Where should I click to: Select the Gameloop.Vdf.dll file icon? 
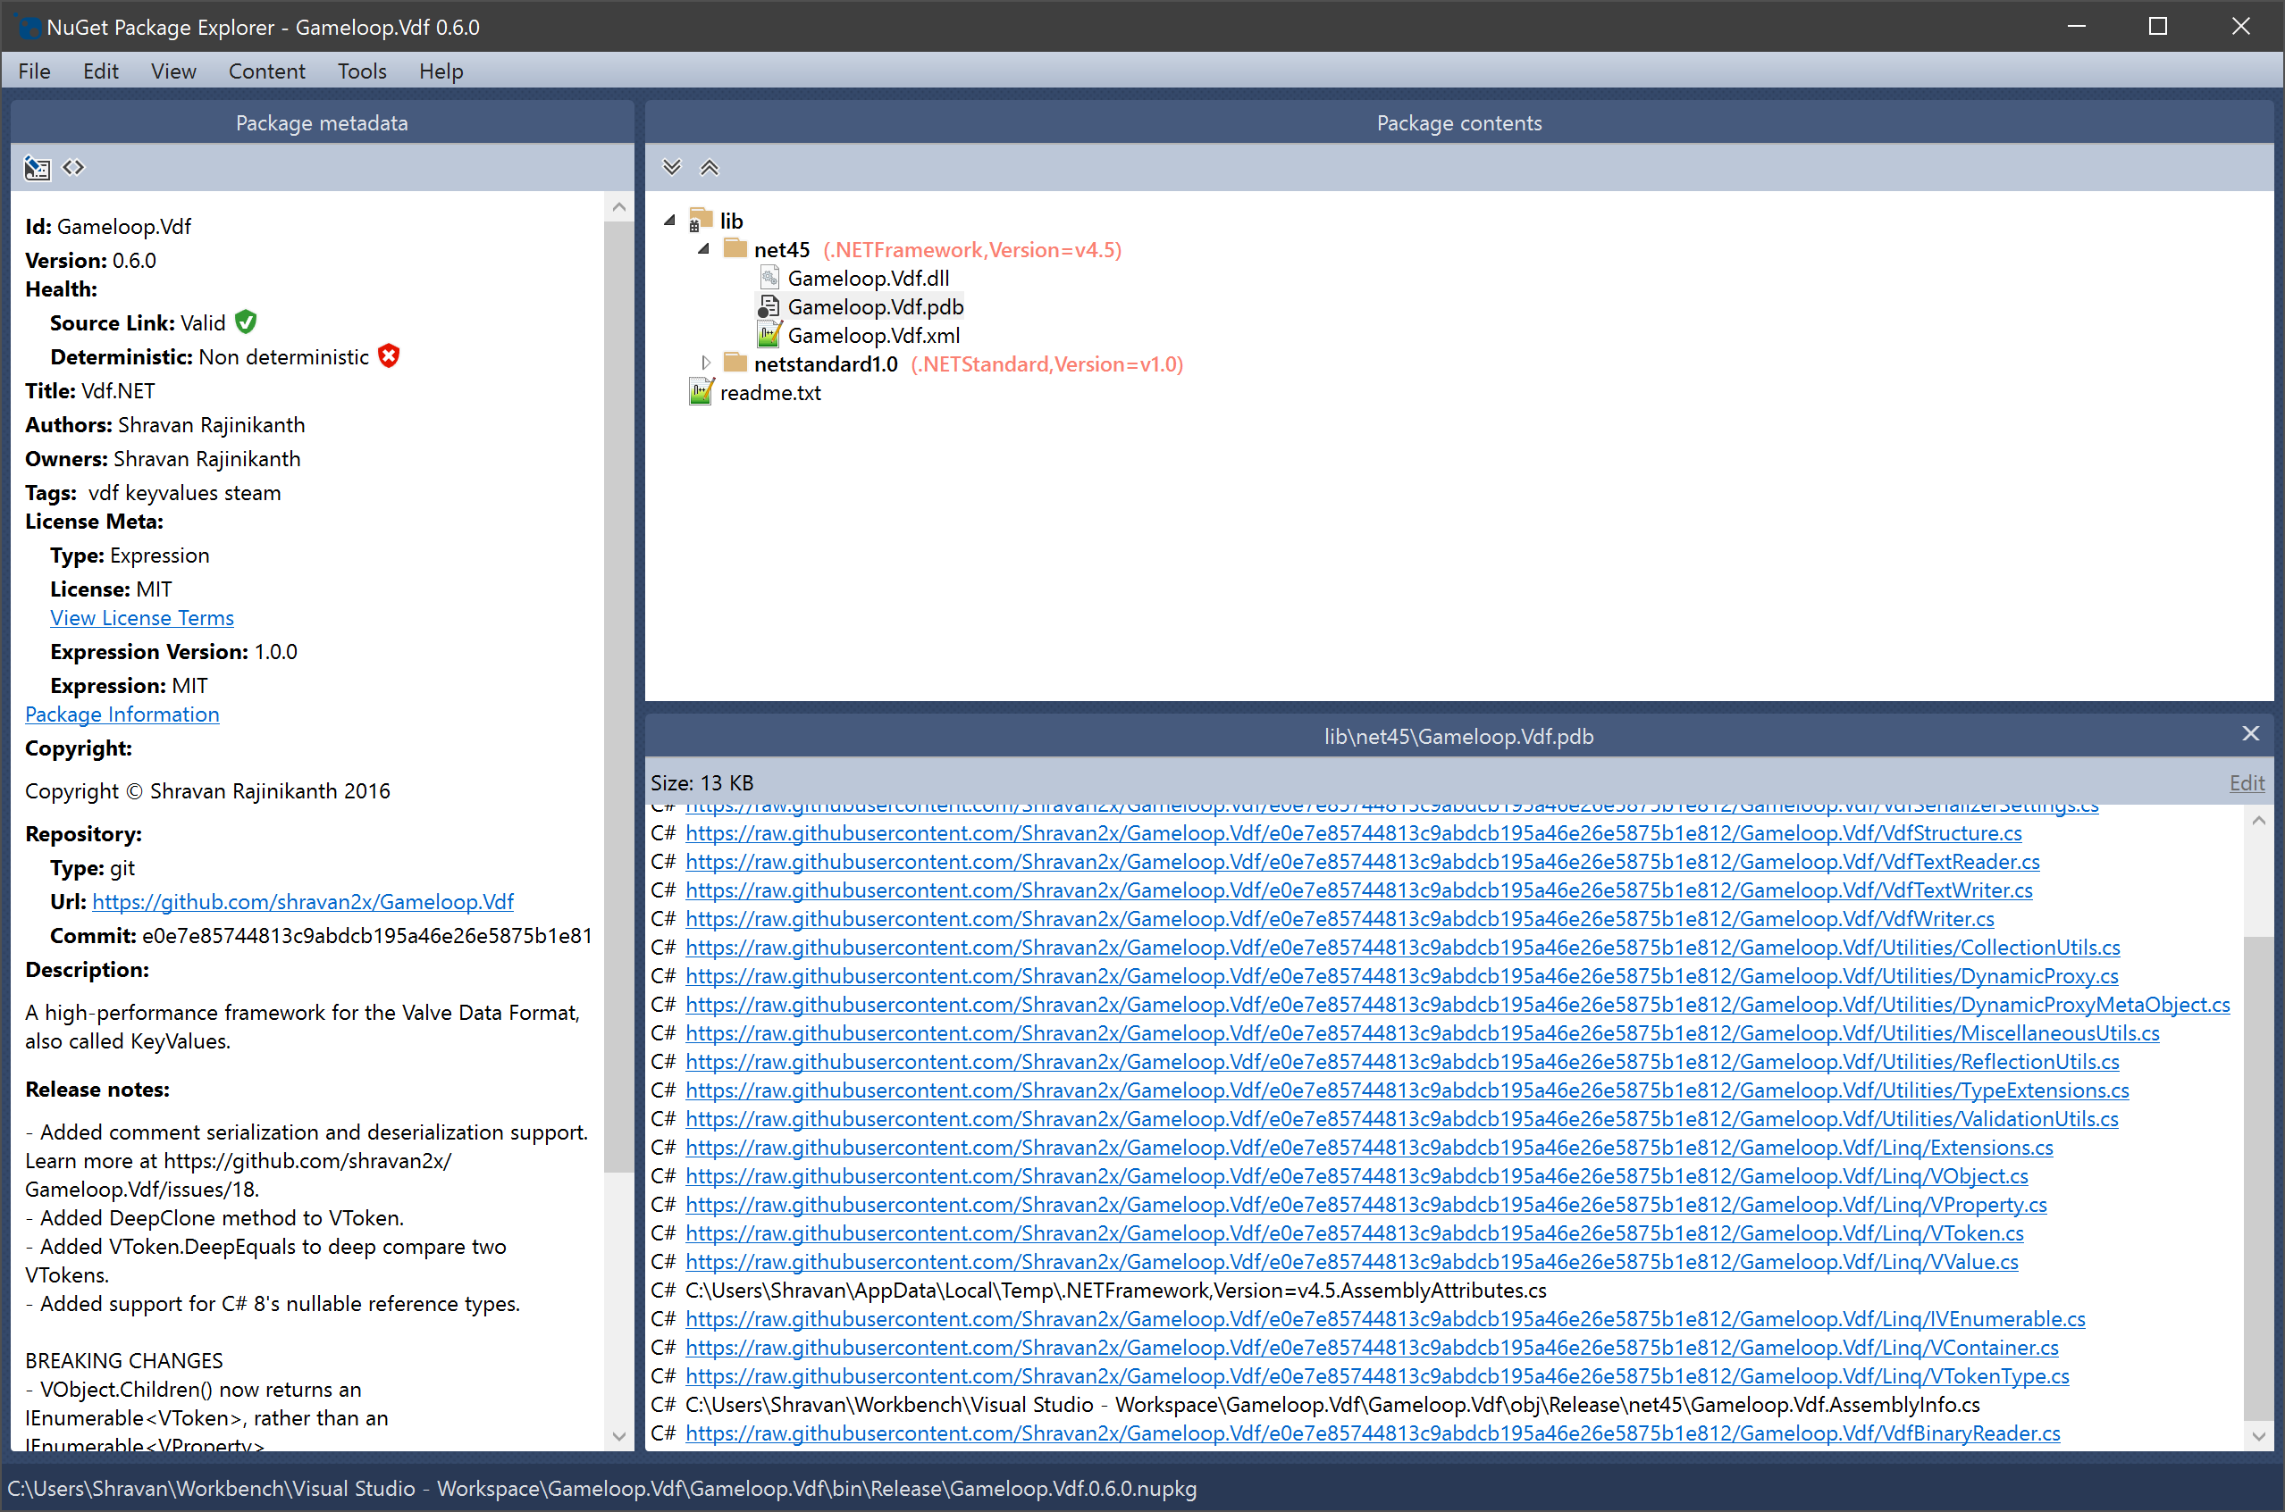pyautogui.click(x=769, y=277)
